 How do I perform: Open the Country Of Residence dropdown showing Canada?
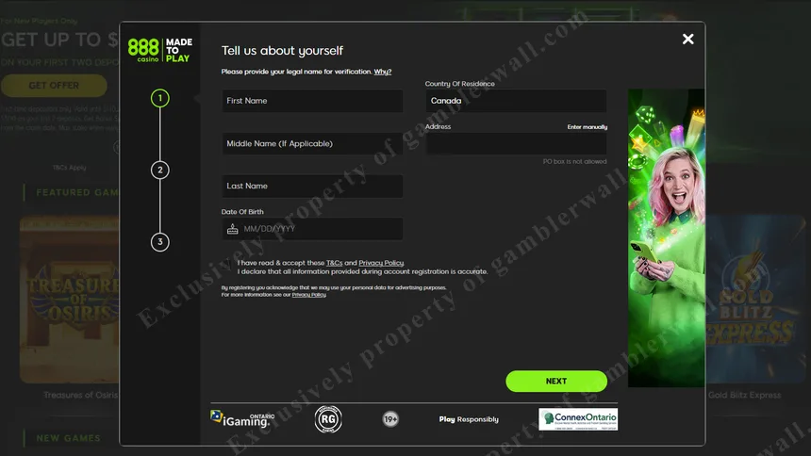(x=516, y=101)
